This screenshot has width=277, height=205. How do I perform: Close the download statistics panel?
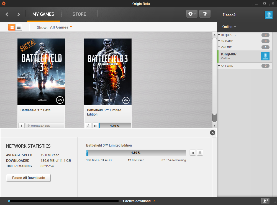pos(212,133)
